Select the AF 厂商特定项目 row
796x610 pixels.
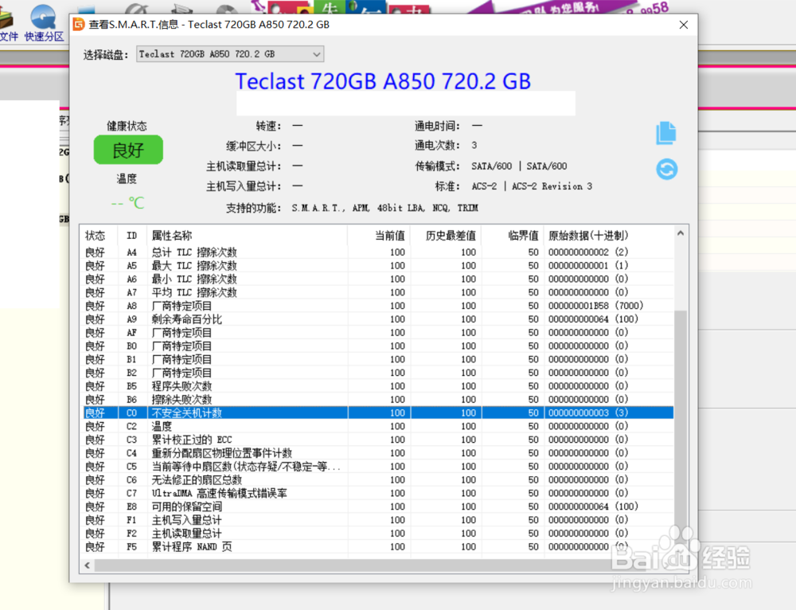click(378, 333)
